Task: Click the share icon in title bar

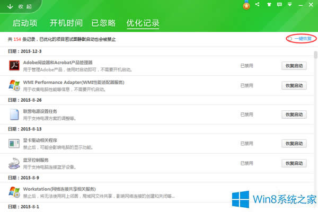Action: coord(258,4)
